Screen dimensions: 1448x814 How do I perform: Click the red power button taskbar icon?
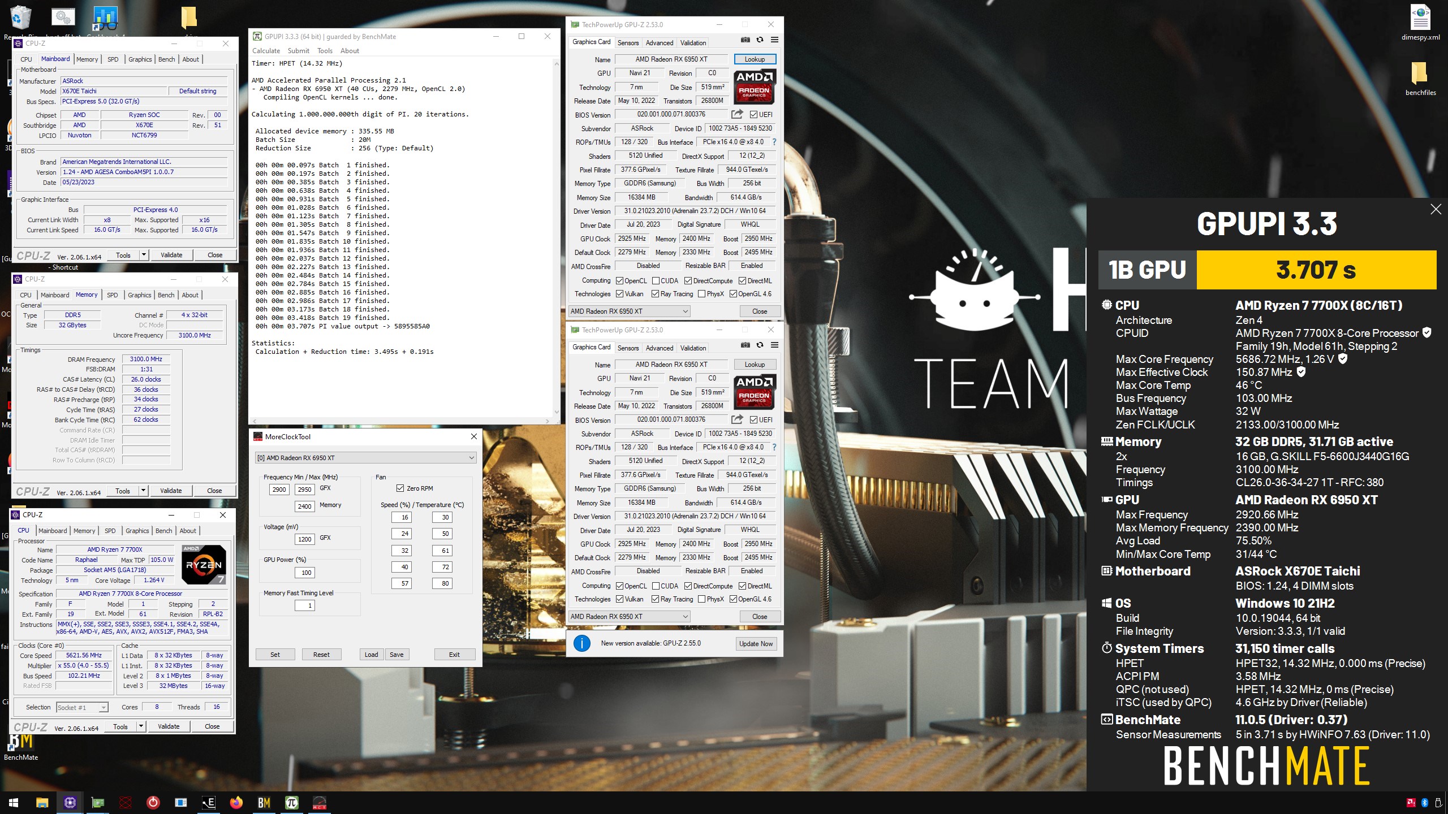[x=153, y=803]
